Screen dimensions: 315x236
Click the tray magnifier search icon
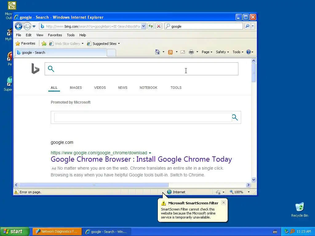(292, 232)
